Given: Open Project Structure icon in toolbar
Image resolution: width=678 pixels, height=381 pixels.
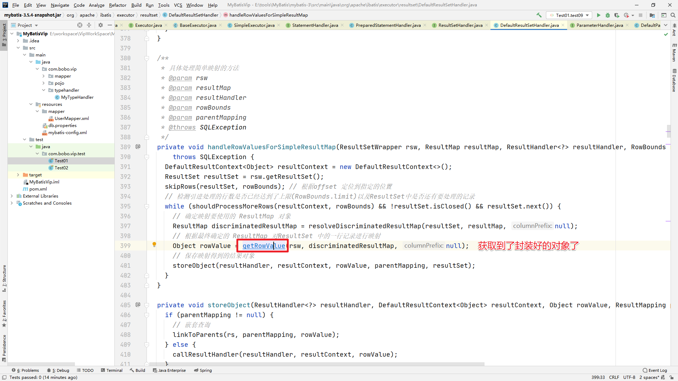Looking at the screenshot, I should 652,15.
